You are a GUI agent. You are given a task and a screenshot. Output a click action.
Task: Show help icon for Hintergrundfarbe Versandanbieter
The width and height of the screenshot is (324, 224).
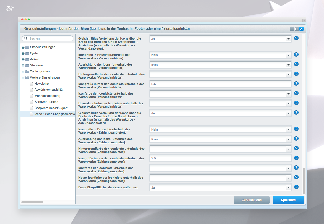pos(296,74)
